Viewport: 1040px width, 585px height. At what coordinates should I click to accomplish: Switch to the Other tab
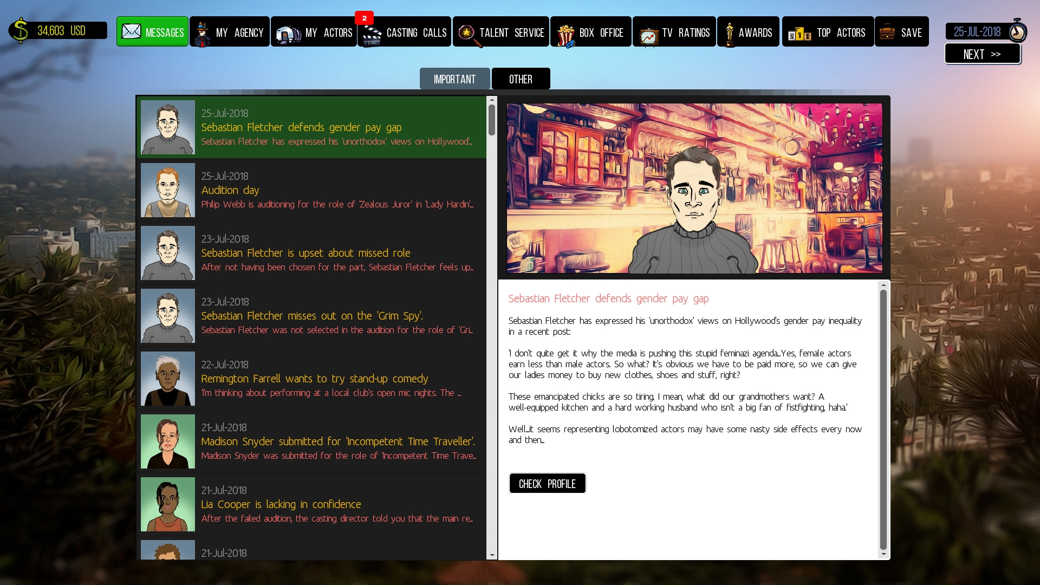(521, 79)
